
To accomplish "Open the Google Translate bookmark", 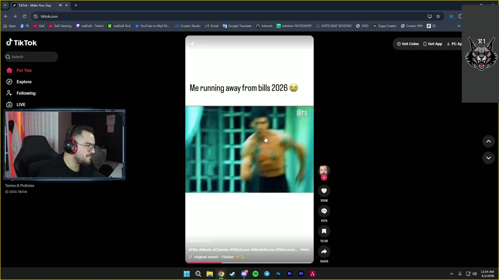I will click(x=237, y=26).
